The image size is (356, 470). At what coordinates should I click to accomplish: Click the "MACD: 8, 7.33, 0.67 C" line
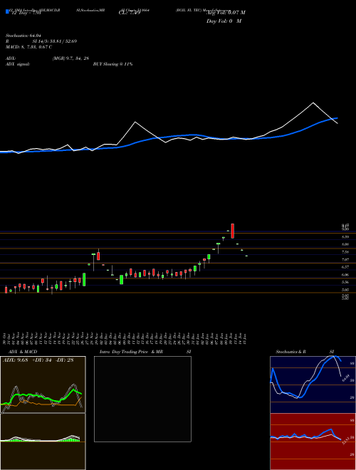tap(28, 47)
